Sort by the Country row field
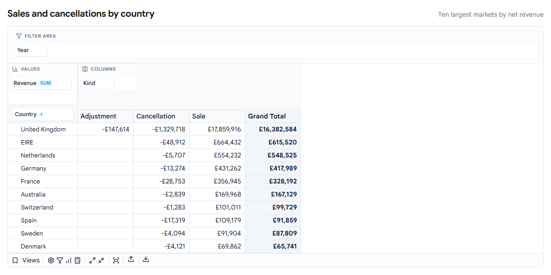Viewport: 551px width, 275px height. pyautogui.click(x=42, y=114)
